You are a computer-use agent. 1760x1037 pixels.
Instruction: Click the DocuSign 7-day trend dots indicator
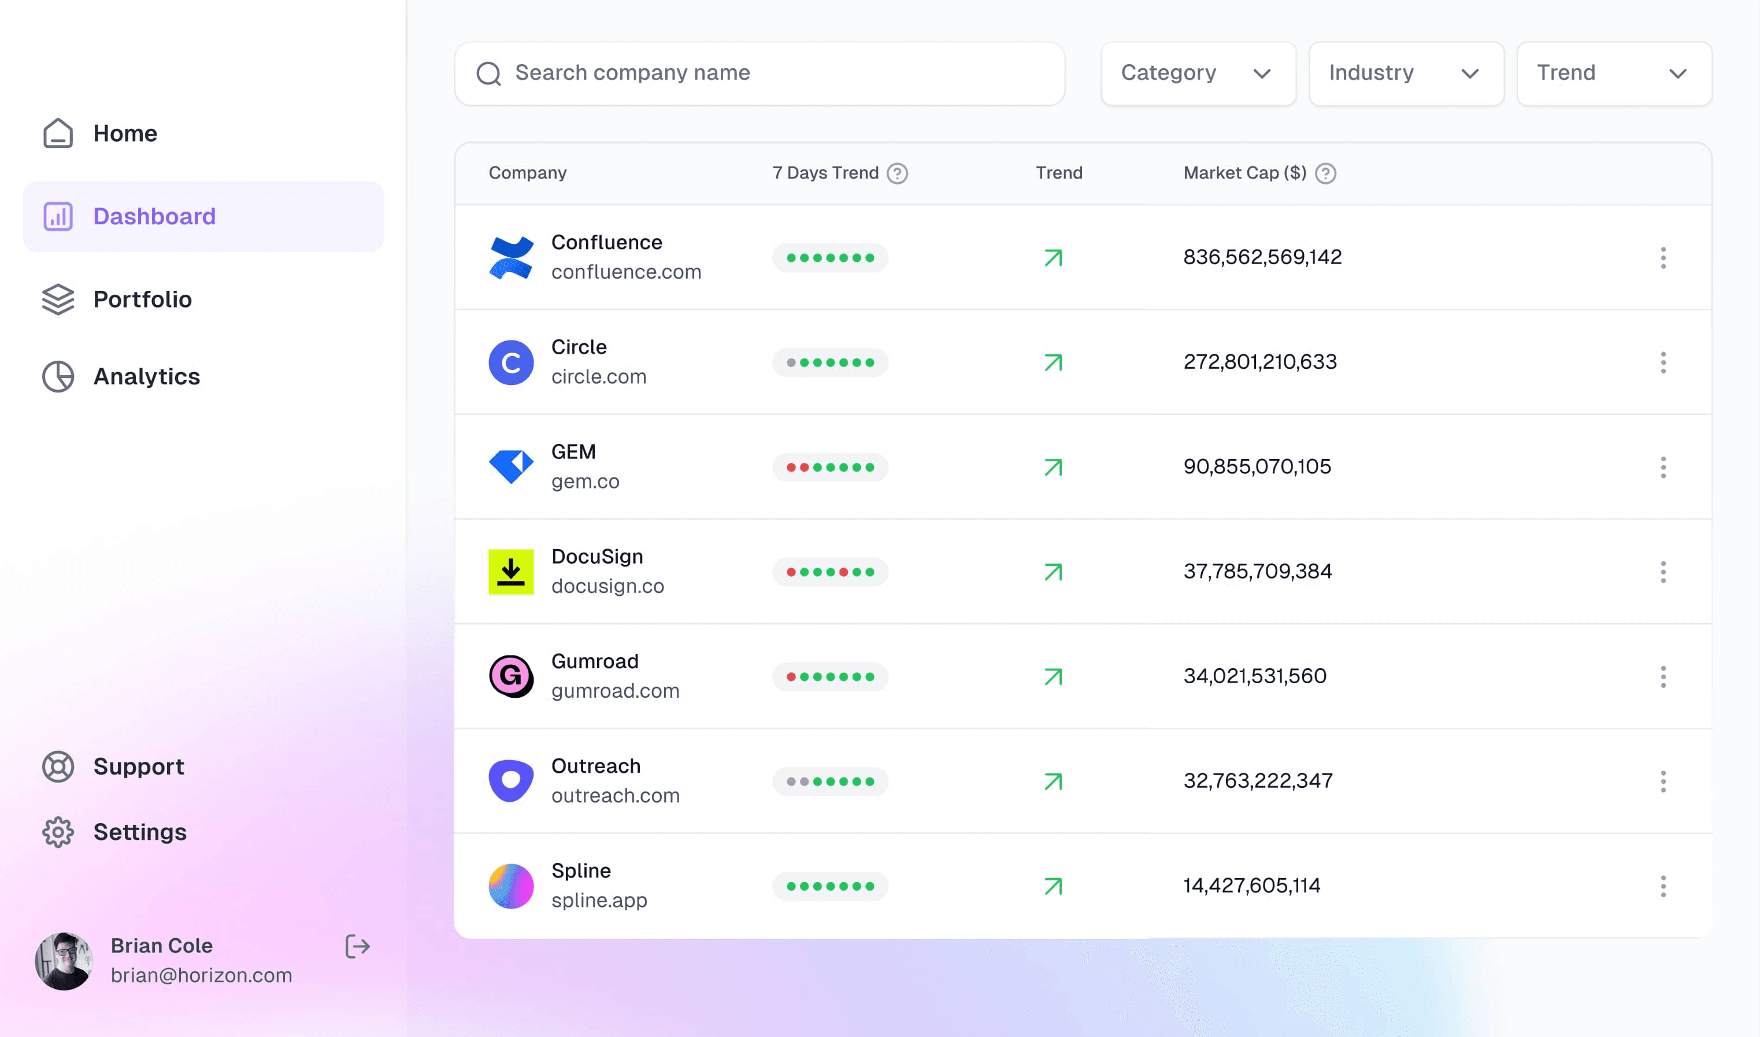coord(830,572)
